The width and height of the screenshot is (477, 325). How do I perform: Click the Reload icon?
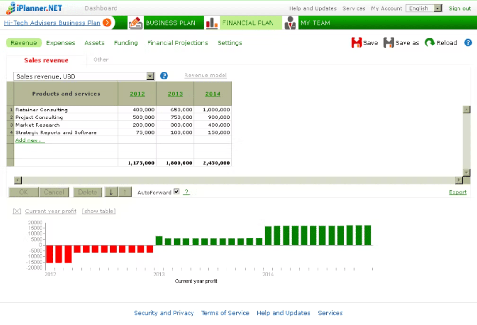pyautogui.click(x=429, y=42)
